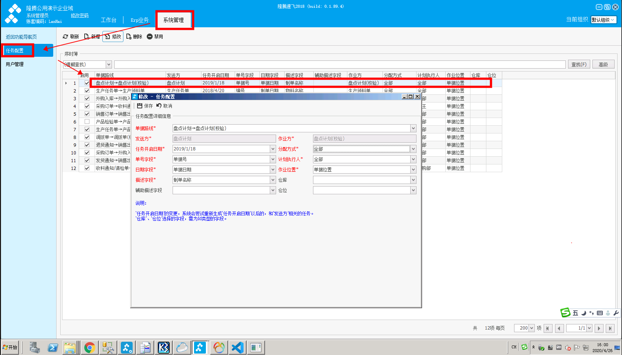Toggle the 启用 checkbox for row 4

tap(87, 106)
